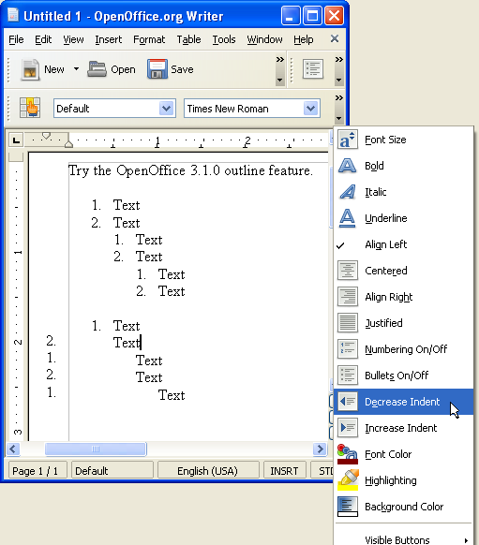Screen dimensions: 479x545
Task: Choose Justified alignment
Action: point(403,323)
